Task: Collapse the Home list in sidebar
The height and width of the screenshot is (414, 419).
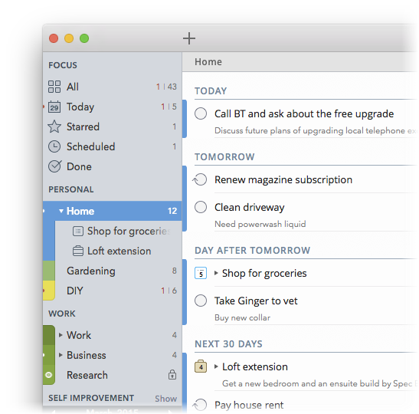Action: pyautogui.click(x=61, y=211)
